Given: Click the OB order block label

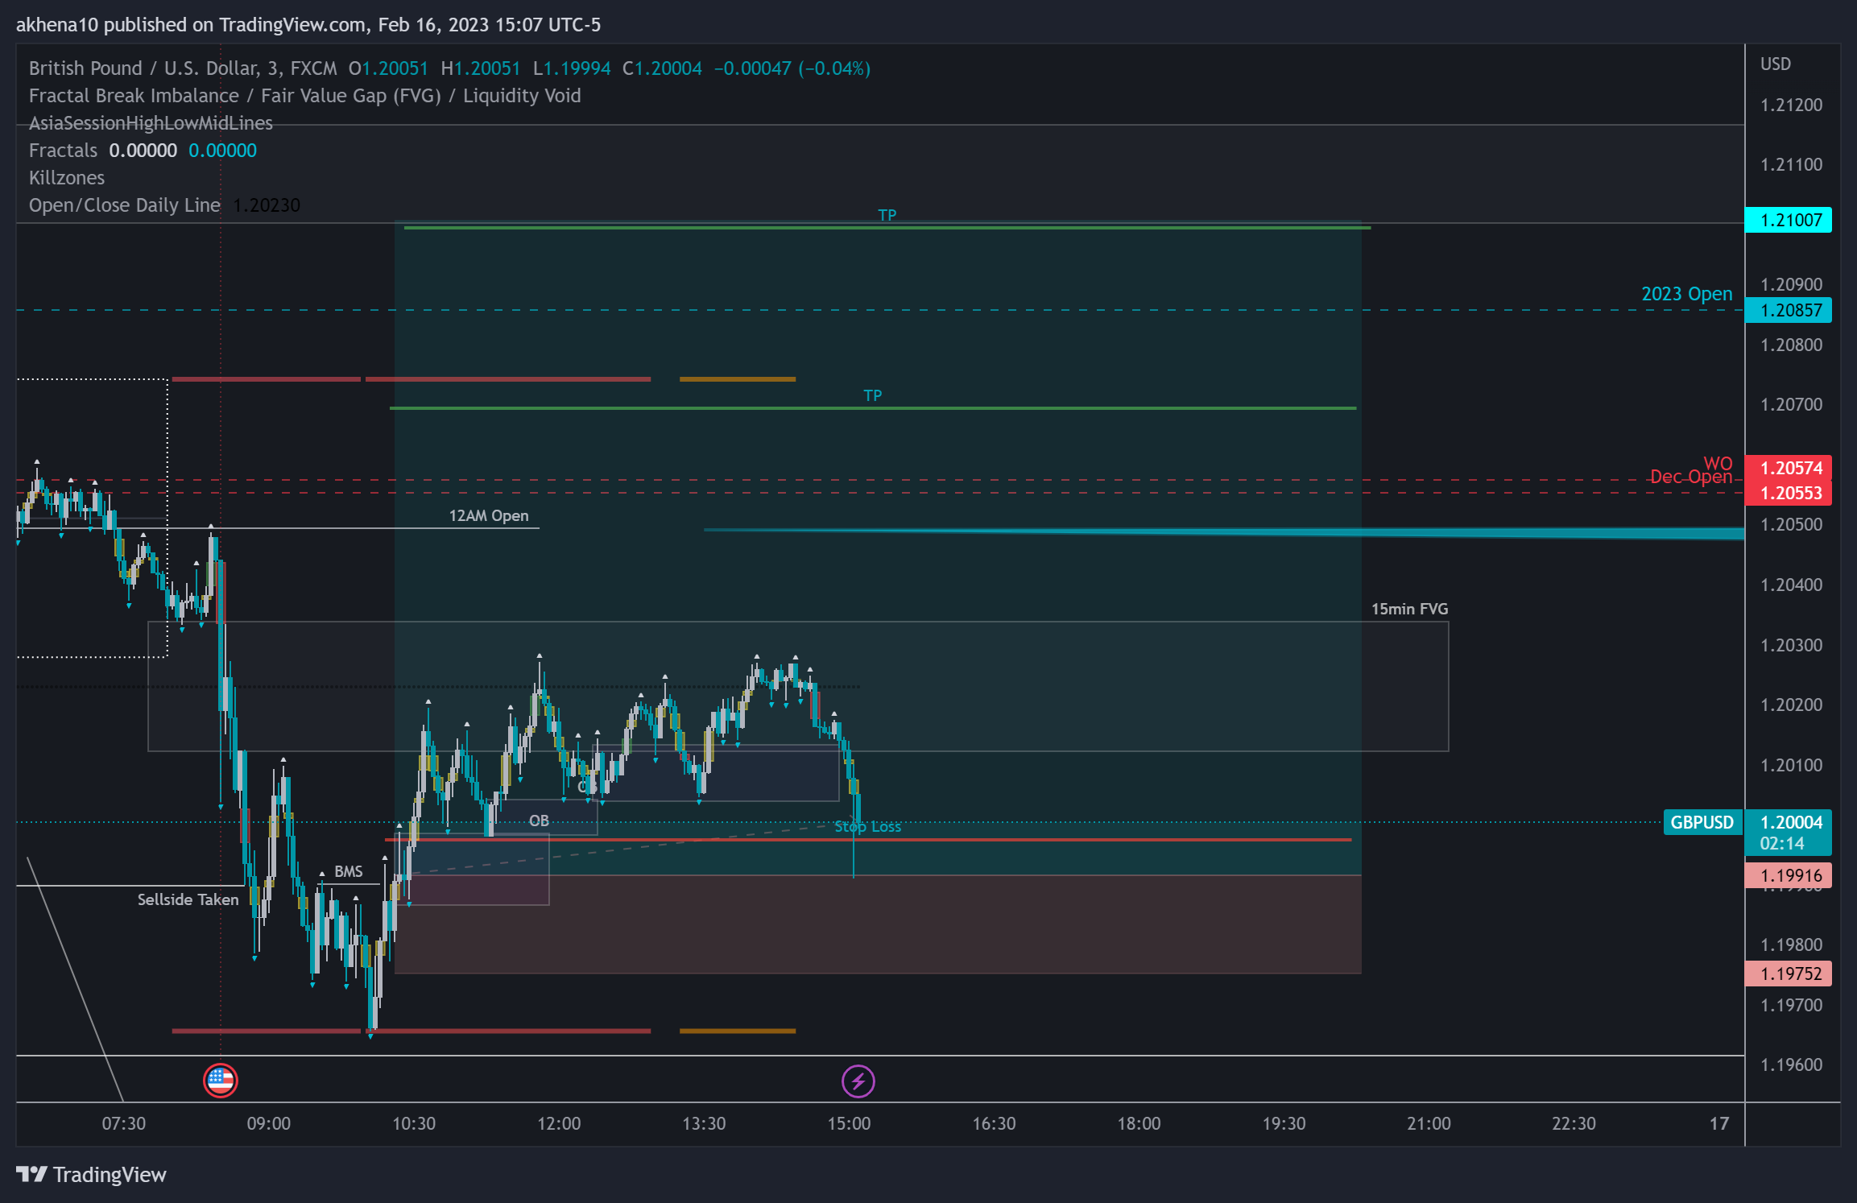Looking at the screenshot, I should click(539, 821).
